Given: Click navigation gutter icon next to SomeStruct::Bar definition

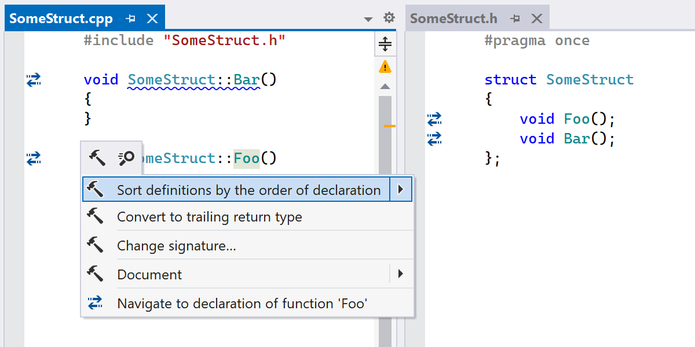Looking at the screenshot, I should click(x=34, y=80).
